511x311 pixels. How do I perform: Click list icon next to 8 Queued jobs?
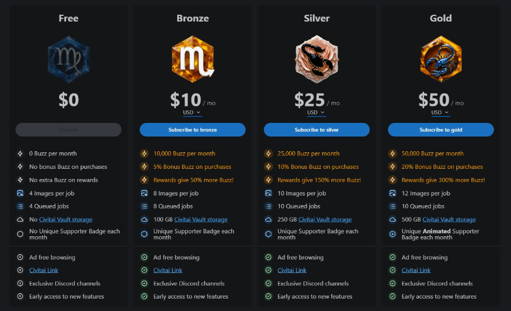pos(144,206)
